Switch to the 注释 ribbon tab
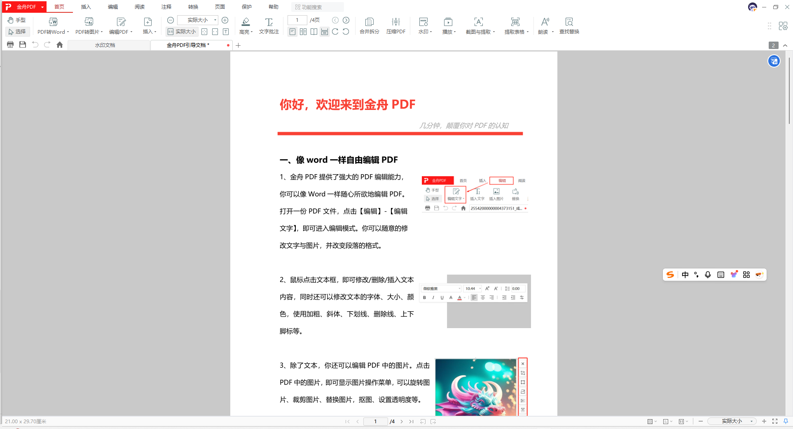793x429 pixels. tap(166, 7)
